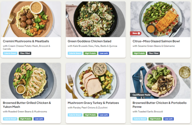Click the red New badge on salmon bowl
This screenshot has height=125, width=192.
point(136,33)
